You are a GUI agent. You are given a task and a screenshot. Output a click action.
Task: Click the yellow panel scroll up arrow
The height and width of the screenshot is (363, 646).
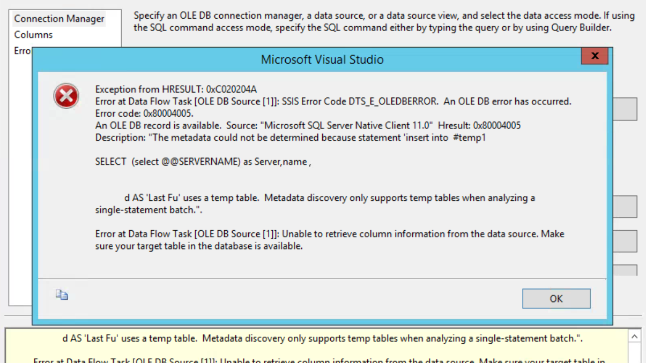[x=634, y=336]
